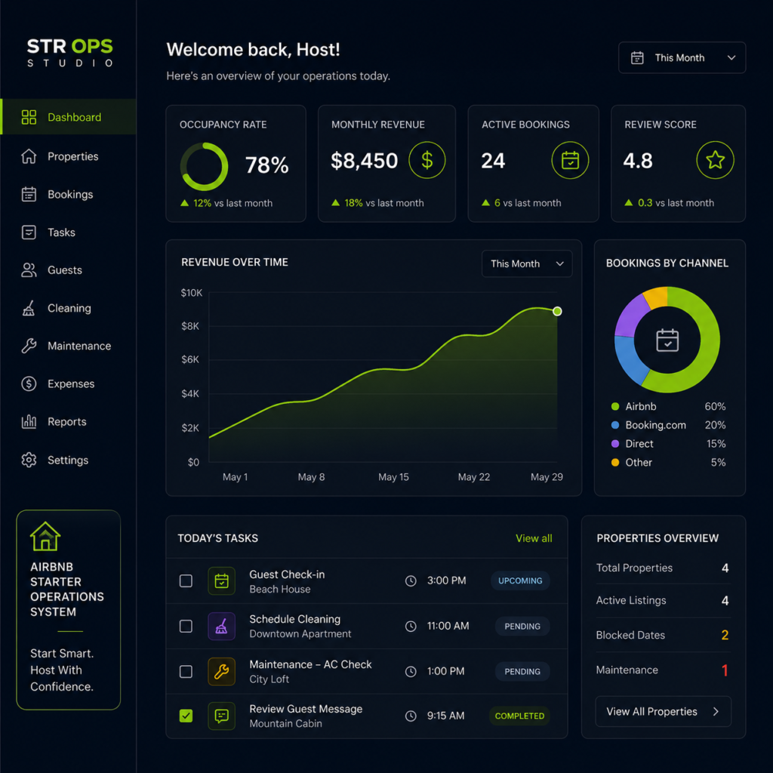Image resolution: width=773 pixels, height=773 pixels.
Task: Click the Mountain Cabin task location text
Action: tap(285, 724)
